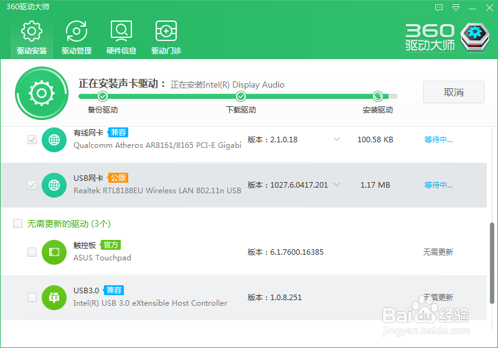Click the 安装驱动 progress step marker
The image size is (498, 348).
pos(378,96)
